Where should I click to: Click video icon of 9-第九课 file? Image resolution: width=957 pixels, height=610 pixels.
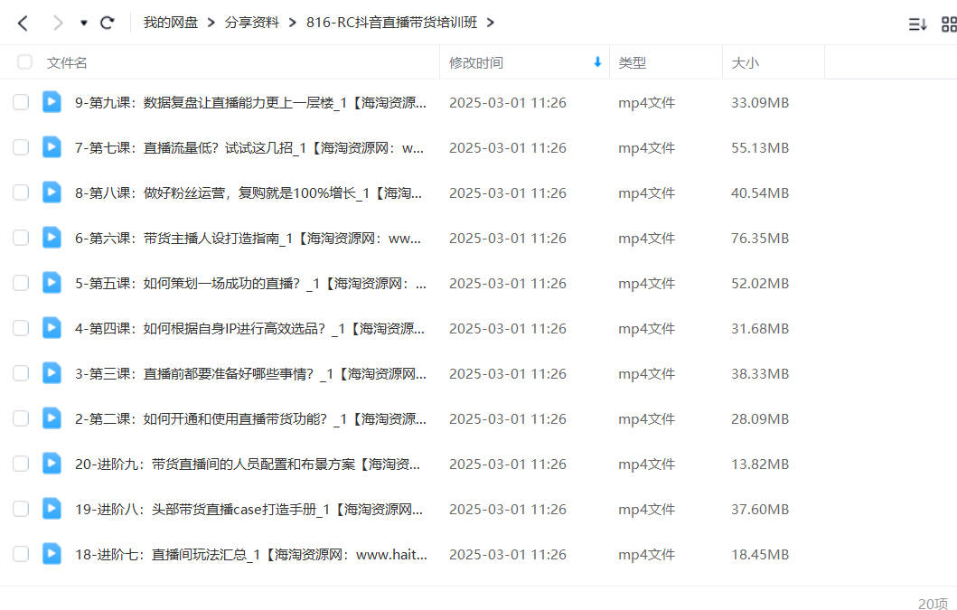point(52,102)
